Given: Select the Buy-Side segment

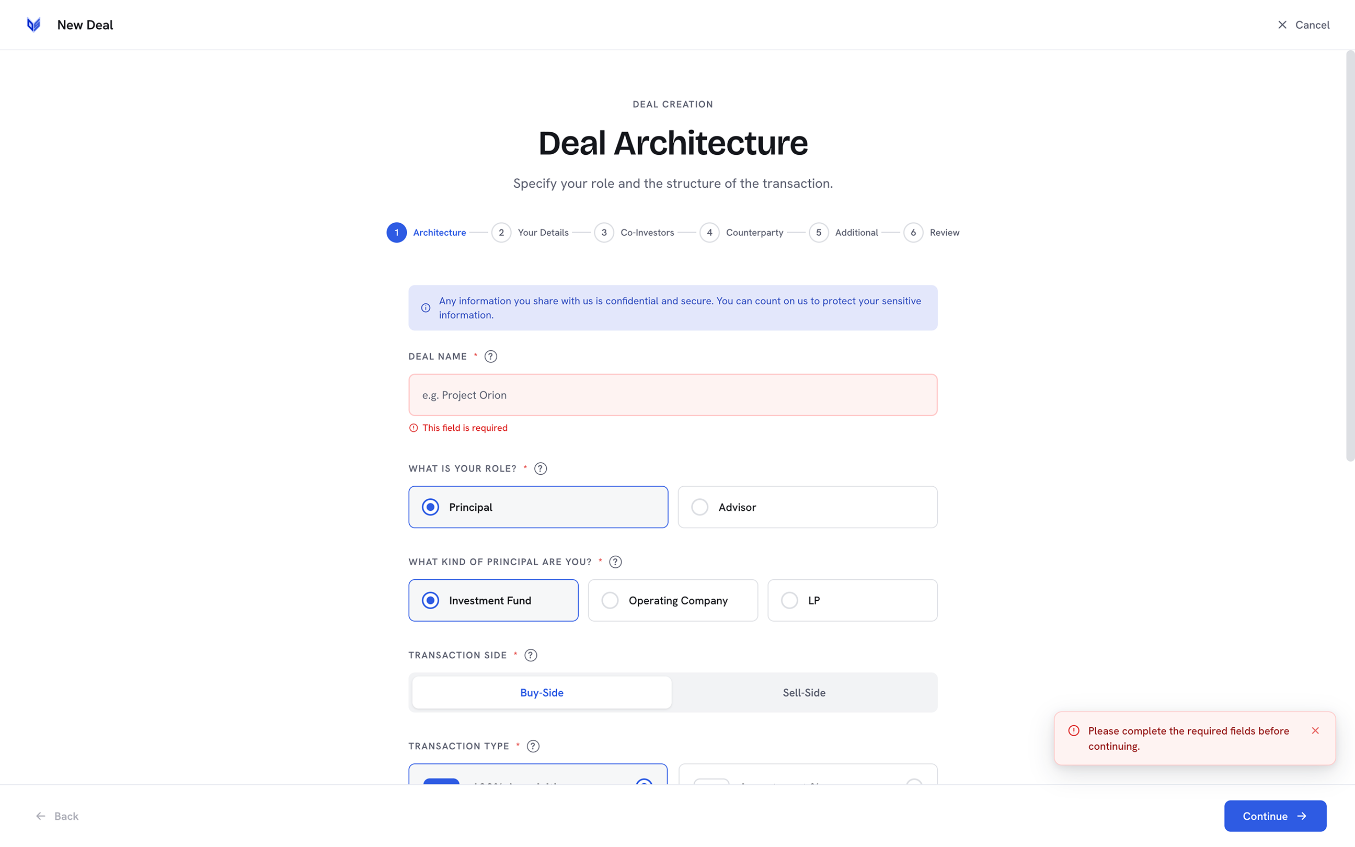Looking at the screenshot, I should (x=542, y=692).
